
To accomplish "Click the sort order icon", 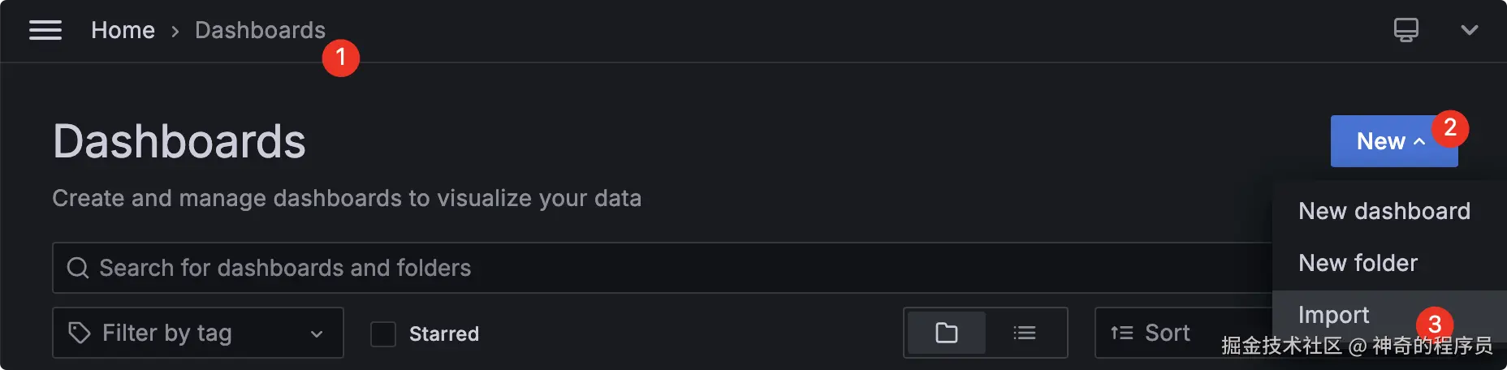I will tap(1121, 333).
